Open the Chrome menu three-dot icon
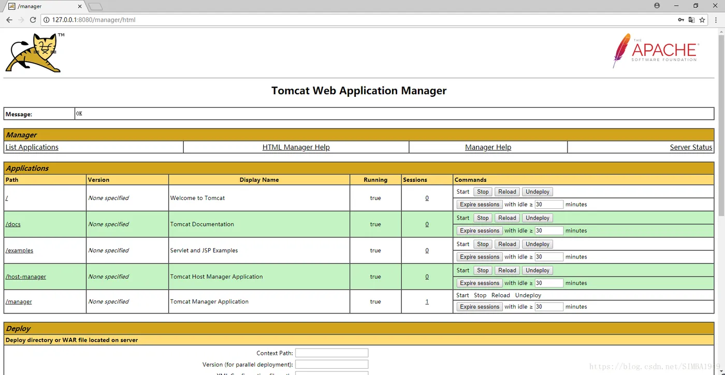The height and width of the screenshot is (375, 725). 717,20
